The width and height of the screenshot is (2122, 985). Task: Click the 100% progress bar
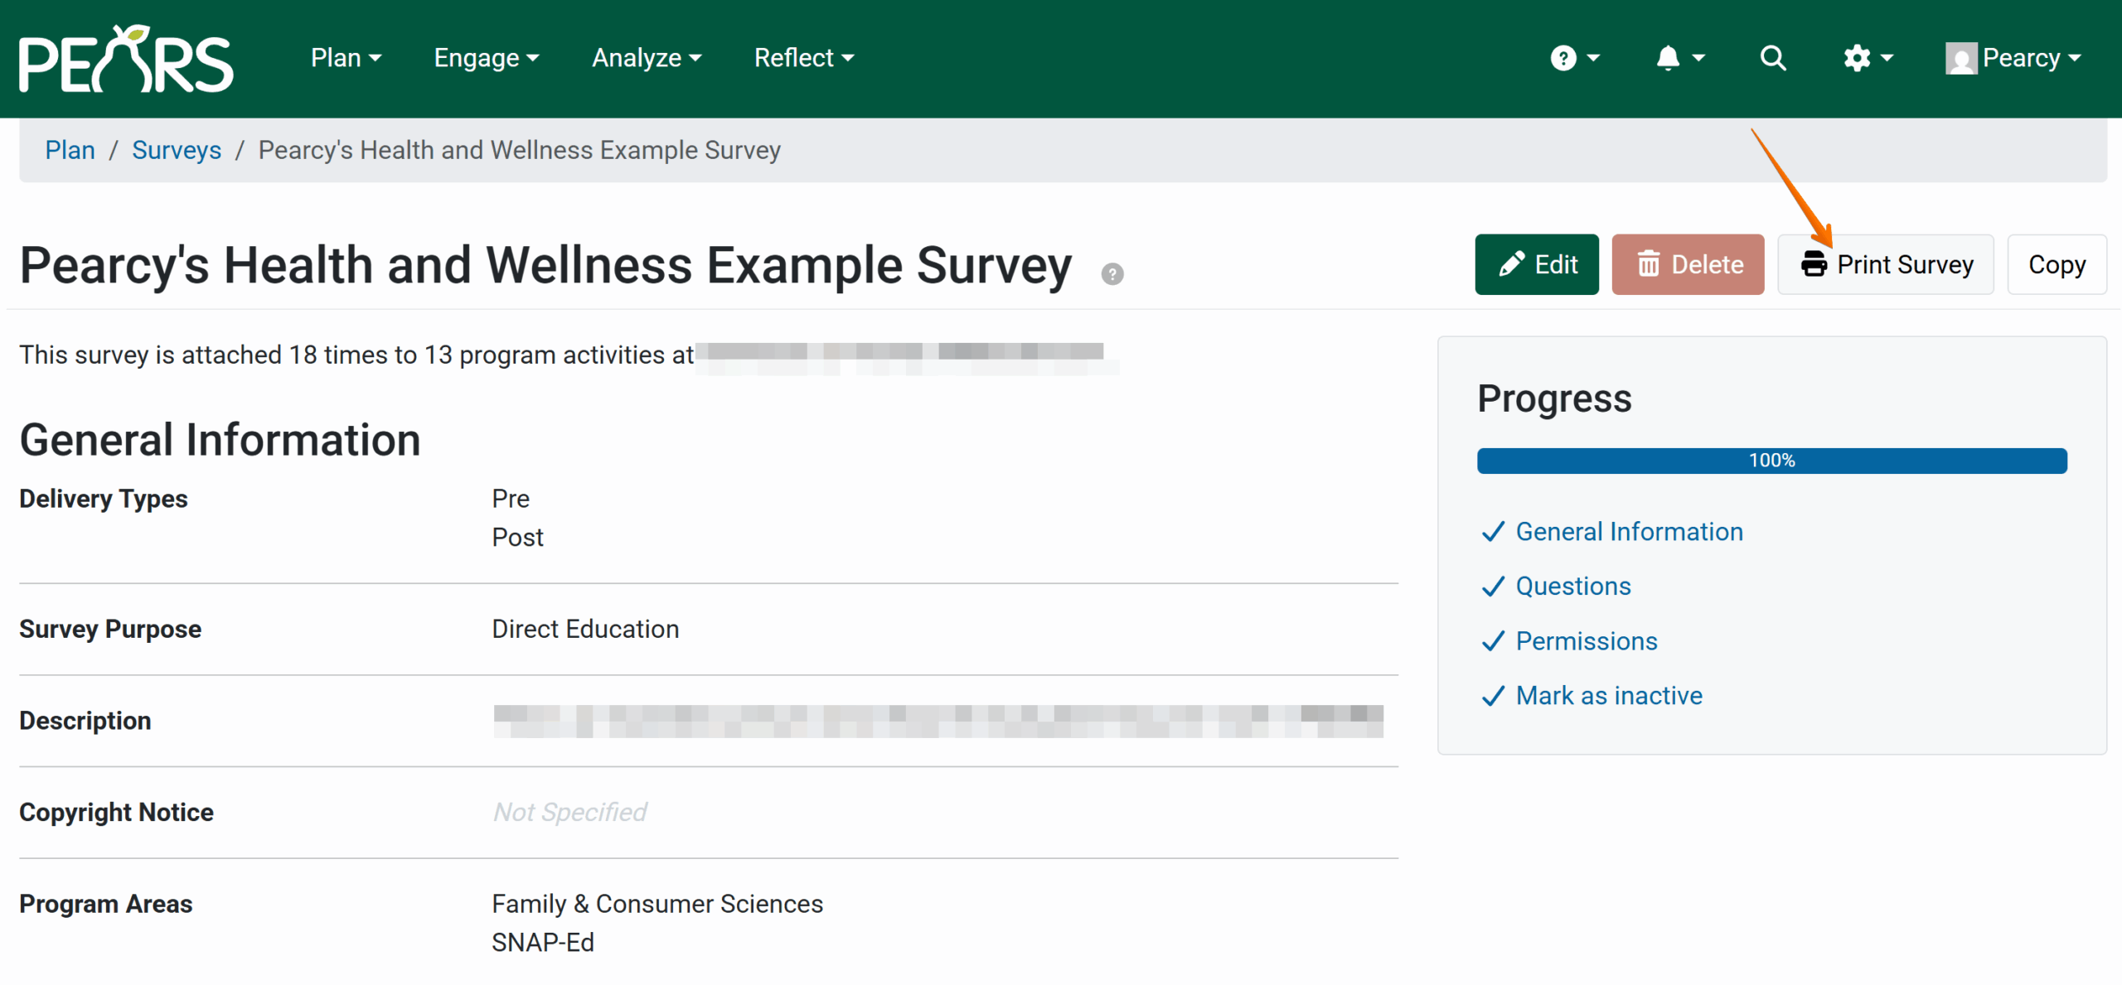[x=1771, y=461]
